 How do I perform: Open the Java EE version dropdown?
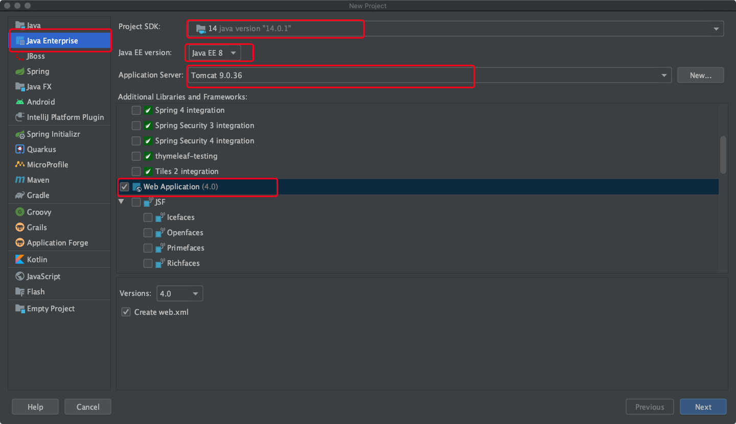click(214, 53)
